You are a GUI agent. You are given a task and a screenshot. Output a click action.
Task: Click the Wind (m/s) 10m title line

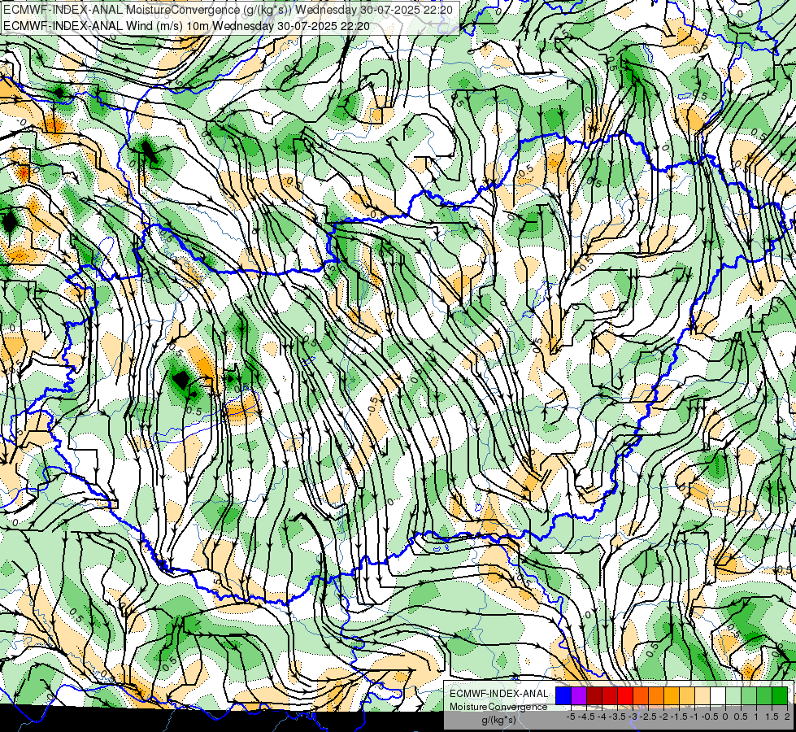[186, 26]
